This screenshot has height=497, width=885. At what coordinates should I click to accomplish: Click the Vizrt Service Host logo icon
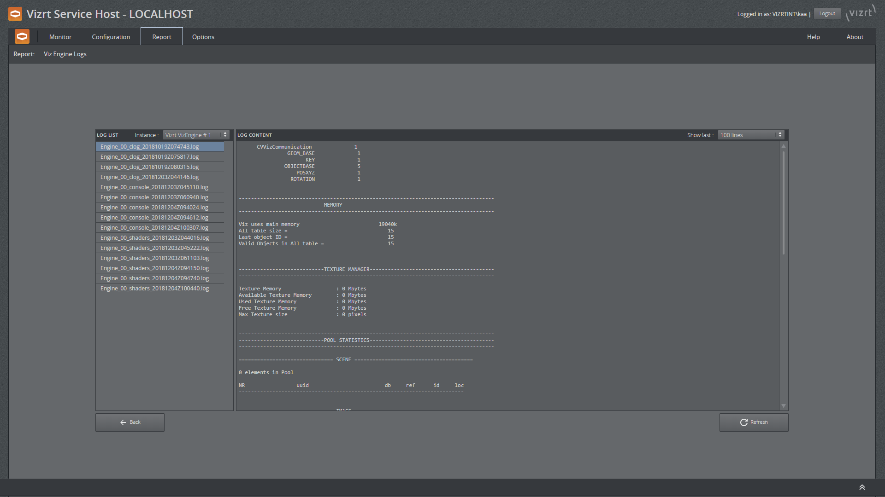coord(15,13)
